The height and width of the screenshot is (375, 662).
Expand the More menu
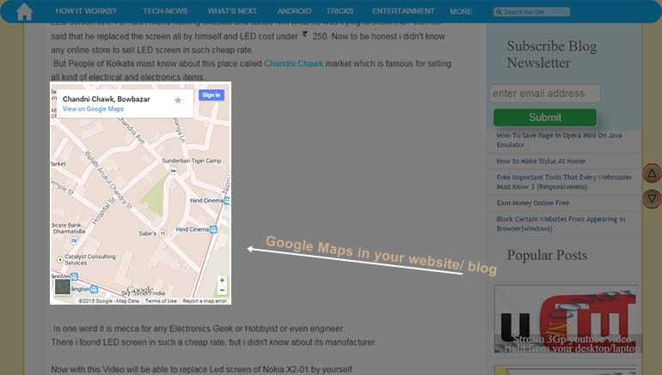461,11
